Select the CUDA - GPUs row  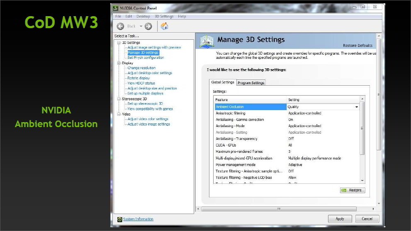pyautogui.click(x=287, y=145)
